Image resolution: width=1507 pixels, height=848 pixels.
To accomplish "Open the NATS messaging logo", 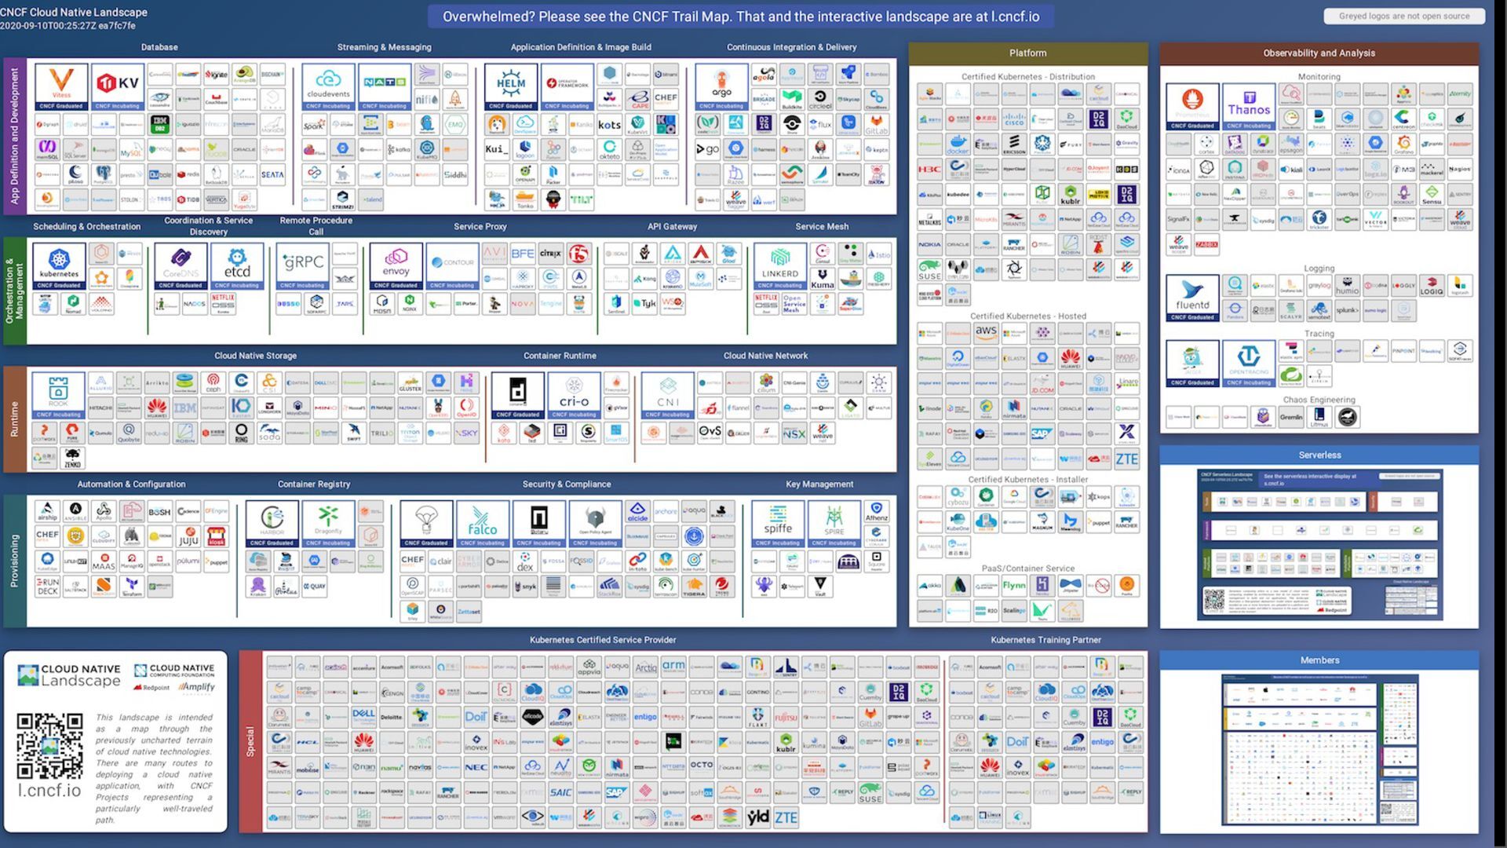I will coord(385,87).
